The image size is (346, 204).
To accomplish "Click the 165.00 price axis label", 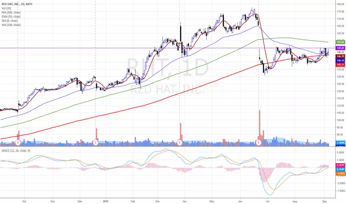I will pyautogui.click(x=341, y=26).
